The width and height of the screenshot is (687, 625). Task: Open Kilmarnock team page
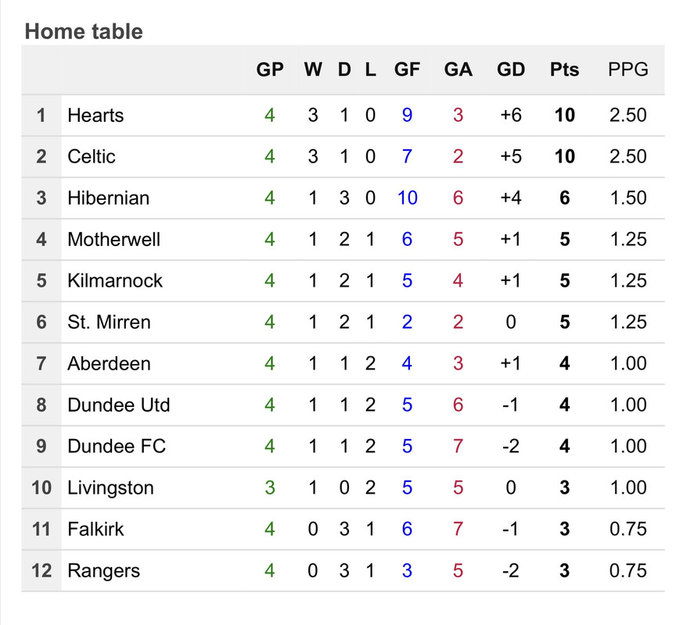(x=115, y=280)
